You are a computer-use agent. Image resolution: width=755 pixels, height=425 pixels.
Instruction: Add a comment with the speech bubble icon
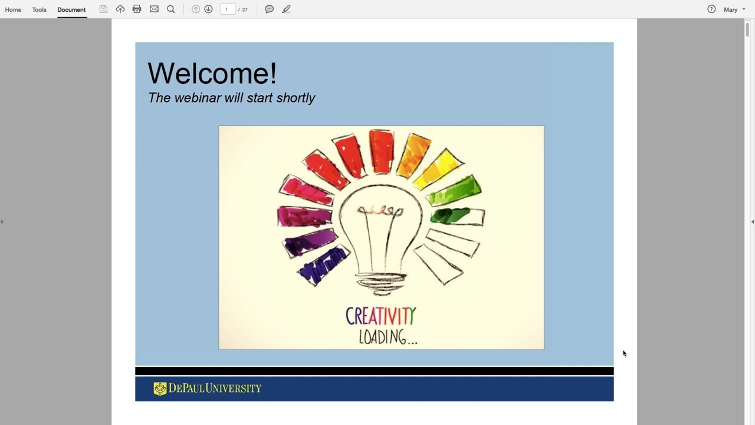coord(269,9)
